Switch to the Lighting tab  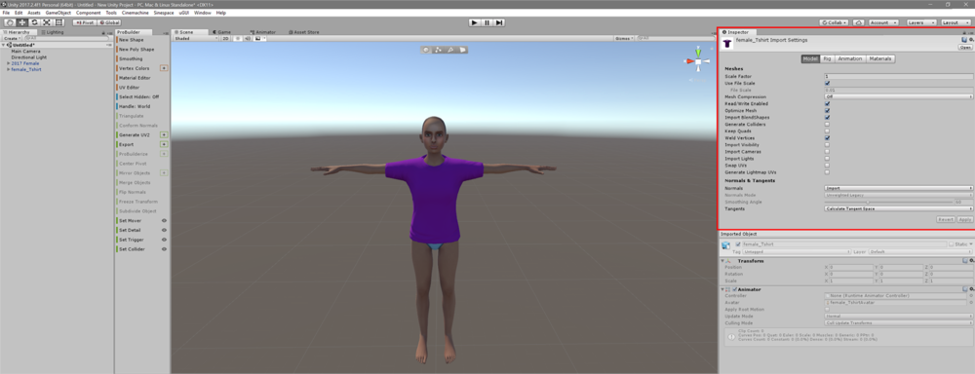(54, 32)
